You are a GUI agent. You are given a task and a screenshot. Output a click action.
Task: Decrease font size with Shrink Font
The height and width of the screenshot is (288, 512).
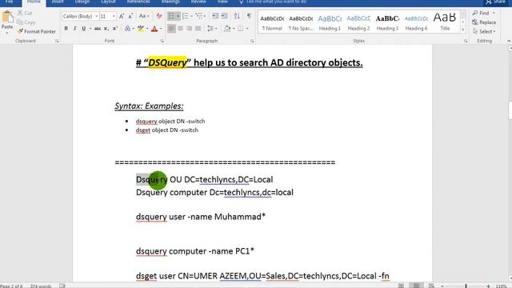point(130,16)
